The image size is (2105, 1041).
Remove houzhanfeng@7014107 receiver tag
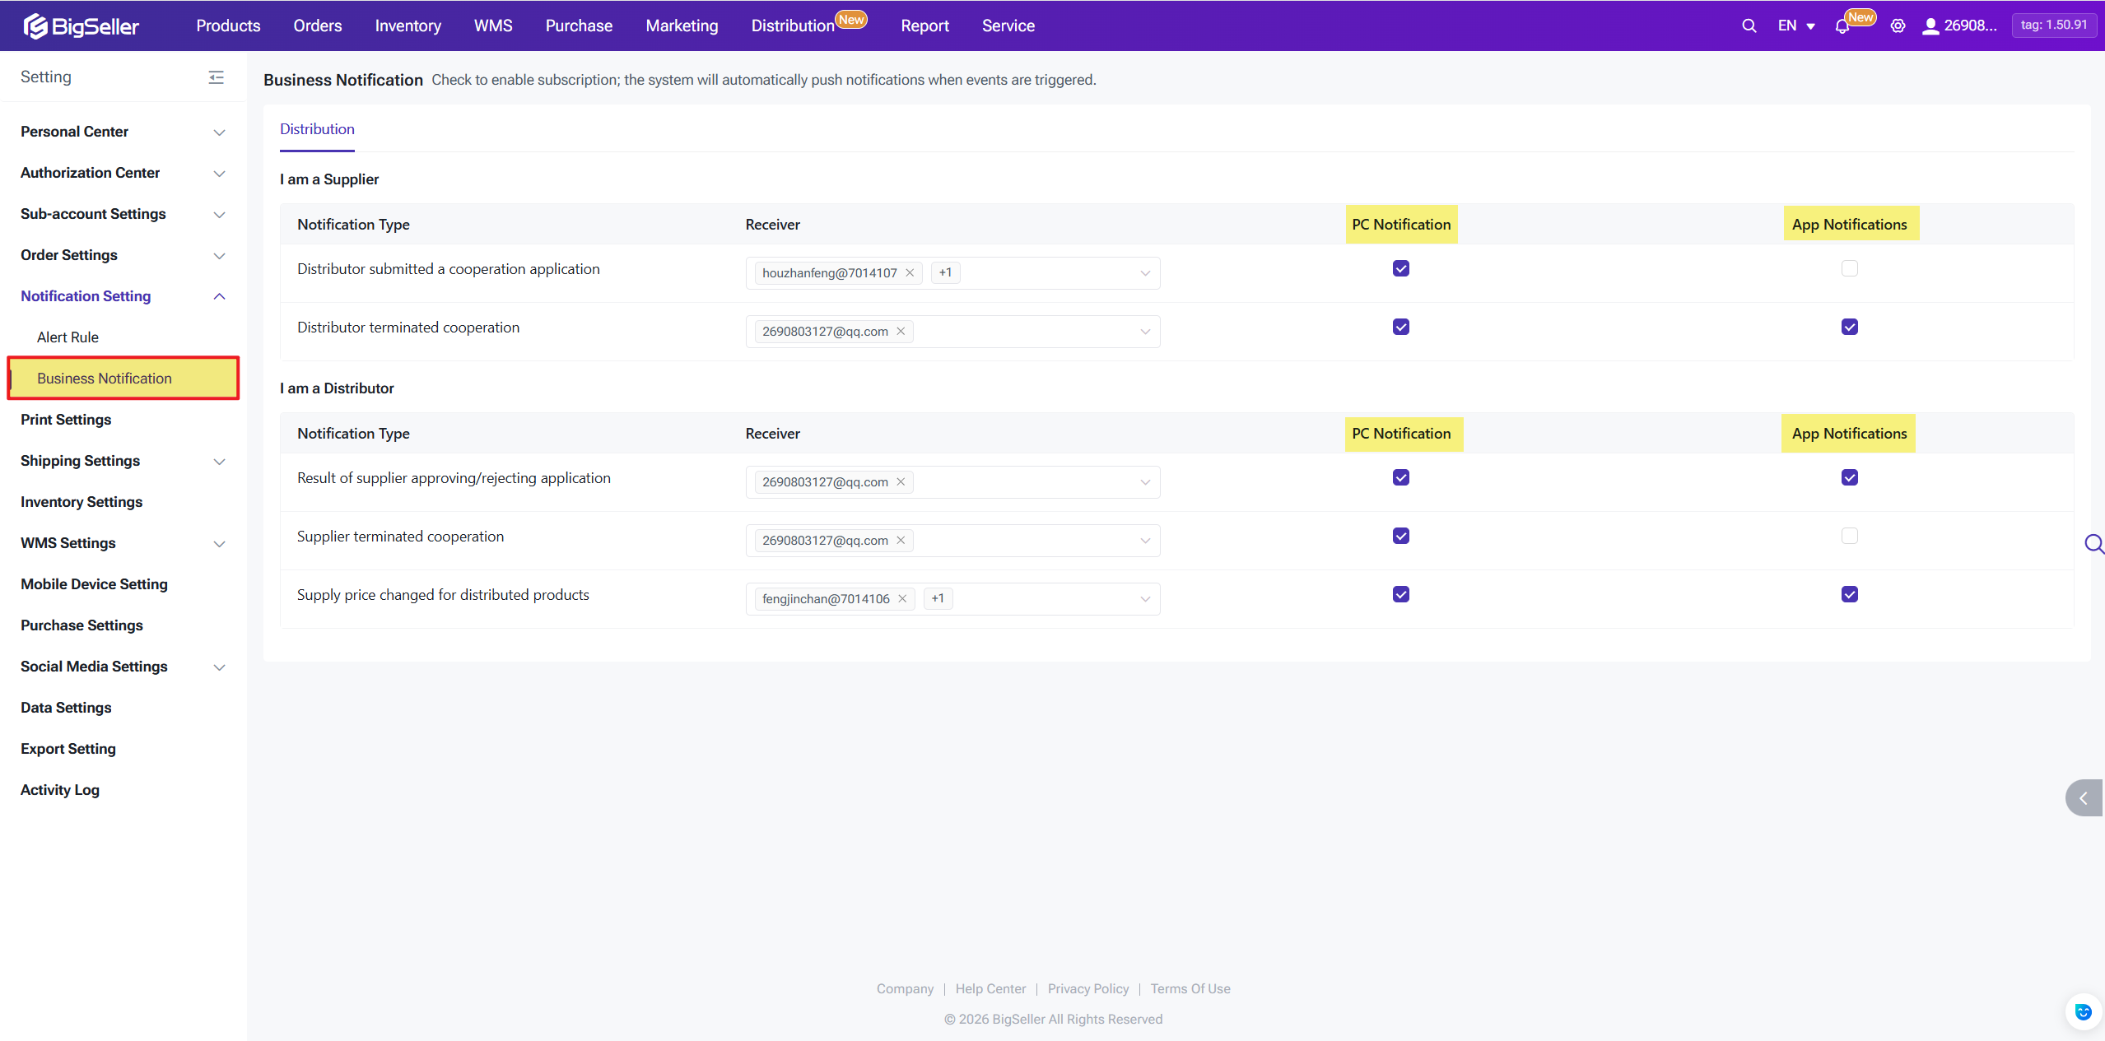tap(910, 273)
